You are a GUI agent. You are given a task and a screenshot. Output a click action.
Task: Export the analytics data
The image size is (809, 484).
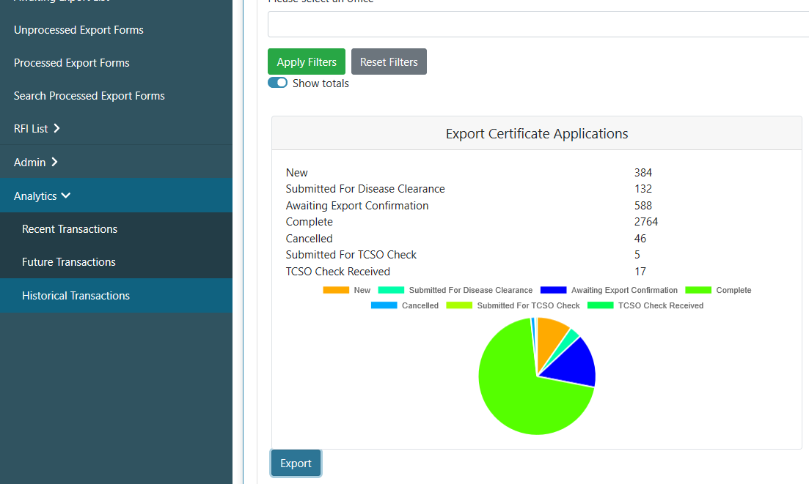coord(296,463)
